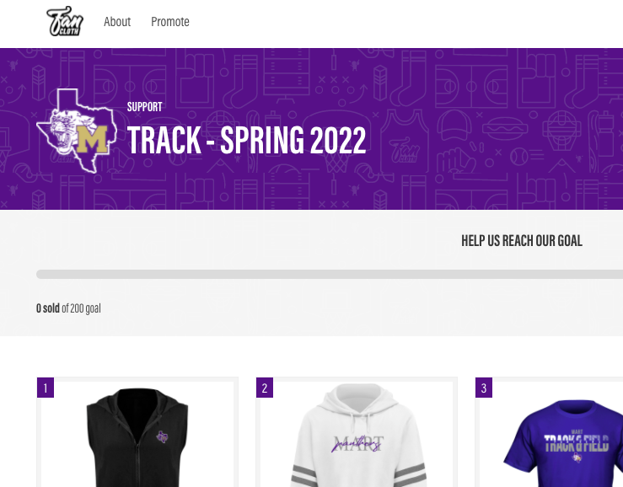Select the number 2 product badge
The width and height of the screenshot is (623, 487).
[x=265, y=388]
